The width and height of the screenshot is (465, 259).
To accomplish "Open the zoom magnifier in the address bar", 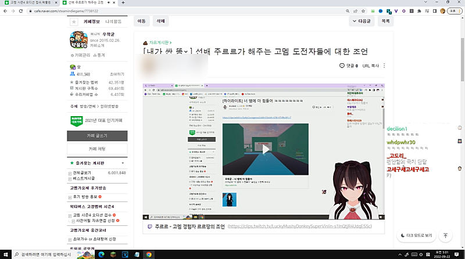I will (x=348, y=11).
